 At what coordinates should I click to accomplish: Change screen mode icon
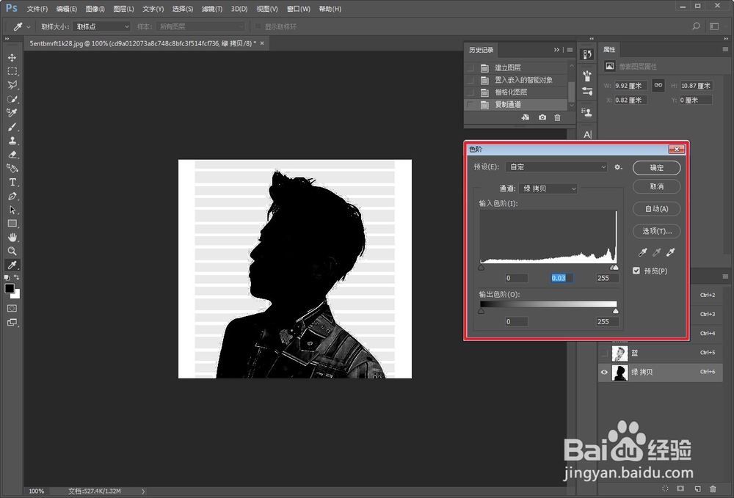tap(12, 322)
